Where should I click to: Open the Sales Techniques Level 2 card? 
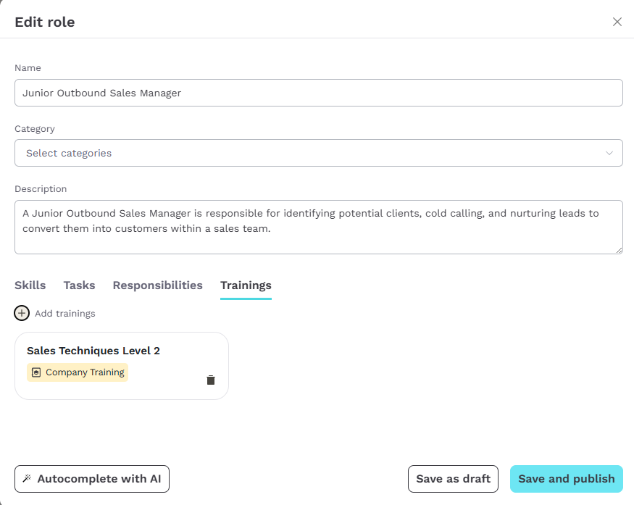point(122,366)
